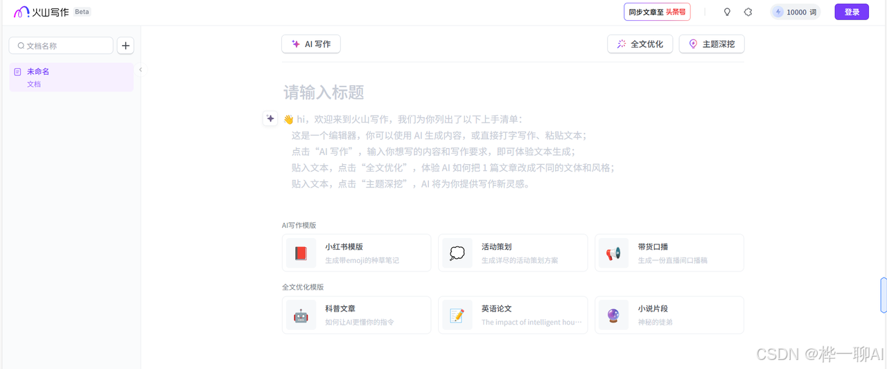Click the 全文优化模版 section label
887x369 pixels.
point(303,287)
